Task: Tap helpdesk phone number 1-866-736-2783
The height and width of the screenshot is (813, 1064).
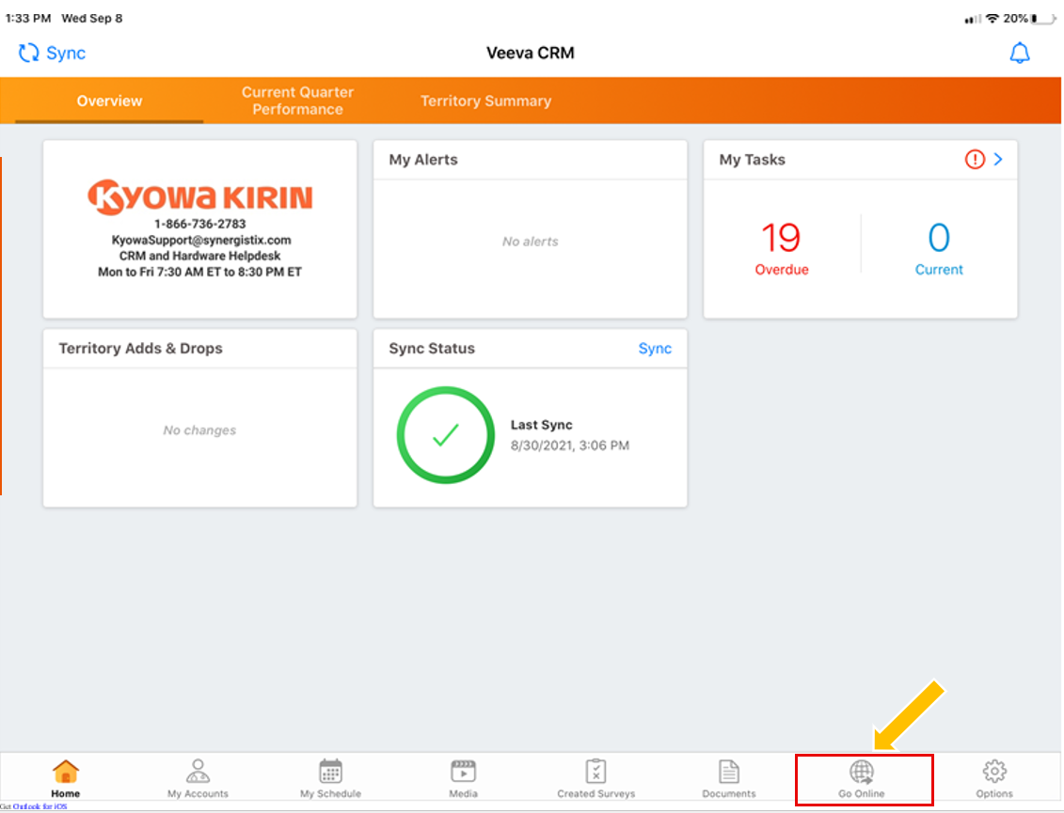Action: 200,224
